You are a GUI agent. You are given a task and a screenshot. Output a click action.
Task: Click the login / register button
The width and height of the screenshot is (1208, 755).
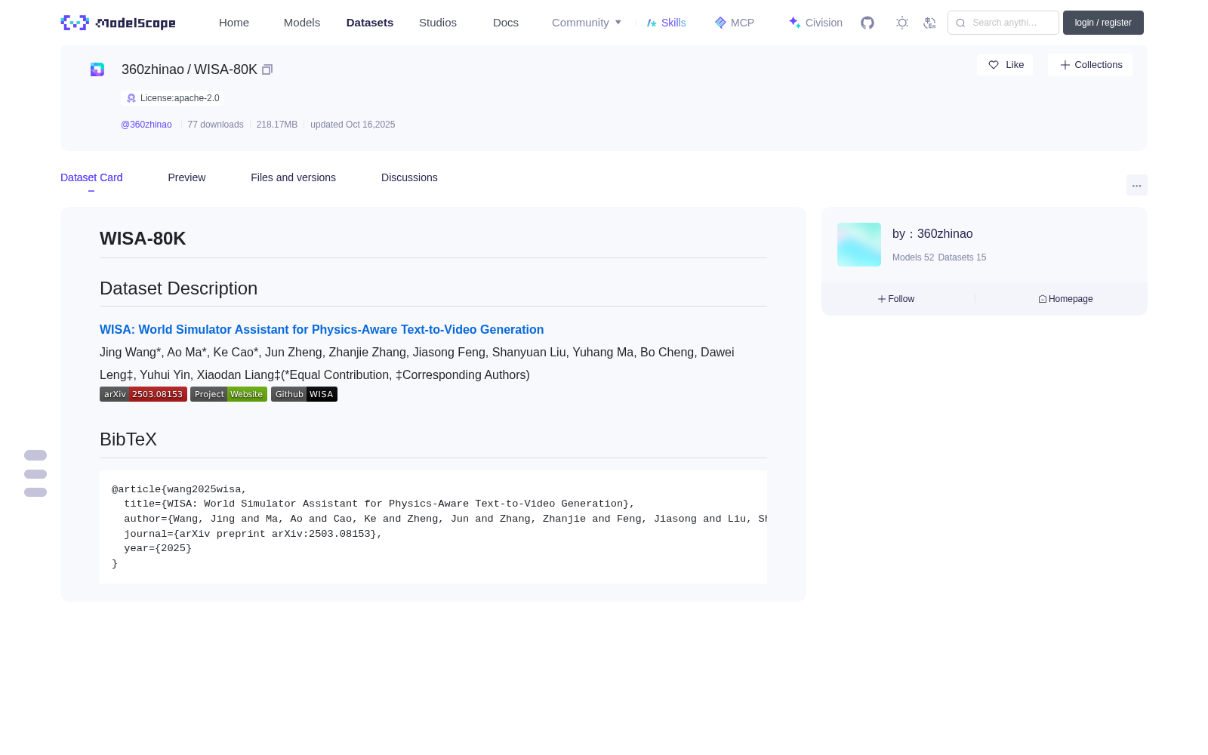click(1103, 23)
